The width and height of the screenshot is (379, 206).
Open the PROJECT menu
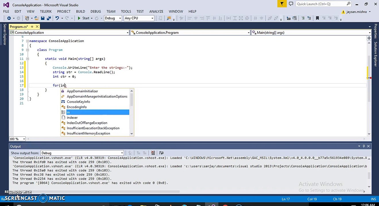64,11
